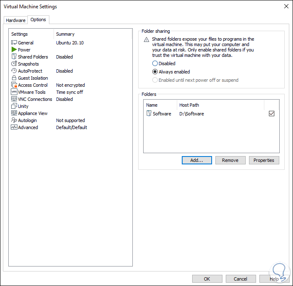
Task: Click the VNC Connections icon
Action: (14, 99)
